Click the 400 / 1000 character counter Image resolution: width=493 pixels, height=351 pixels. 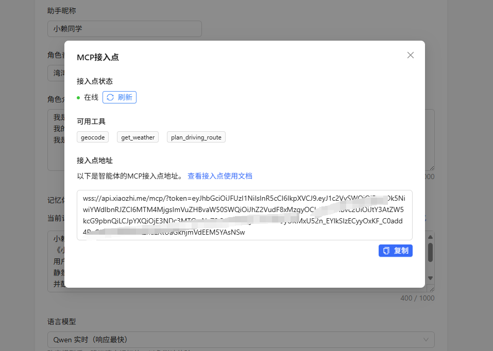pyautogui.click(x=417, y=298)
